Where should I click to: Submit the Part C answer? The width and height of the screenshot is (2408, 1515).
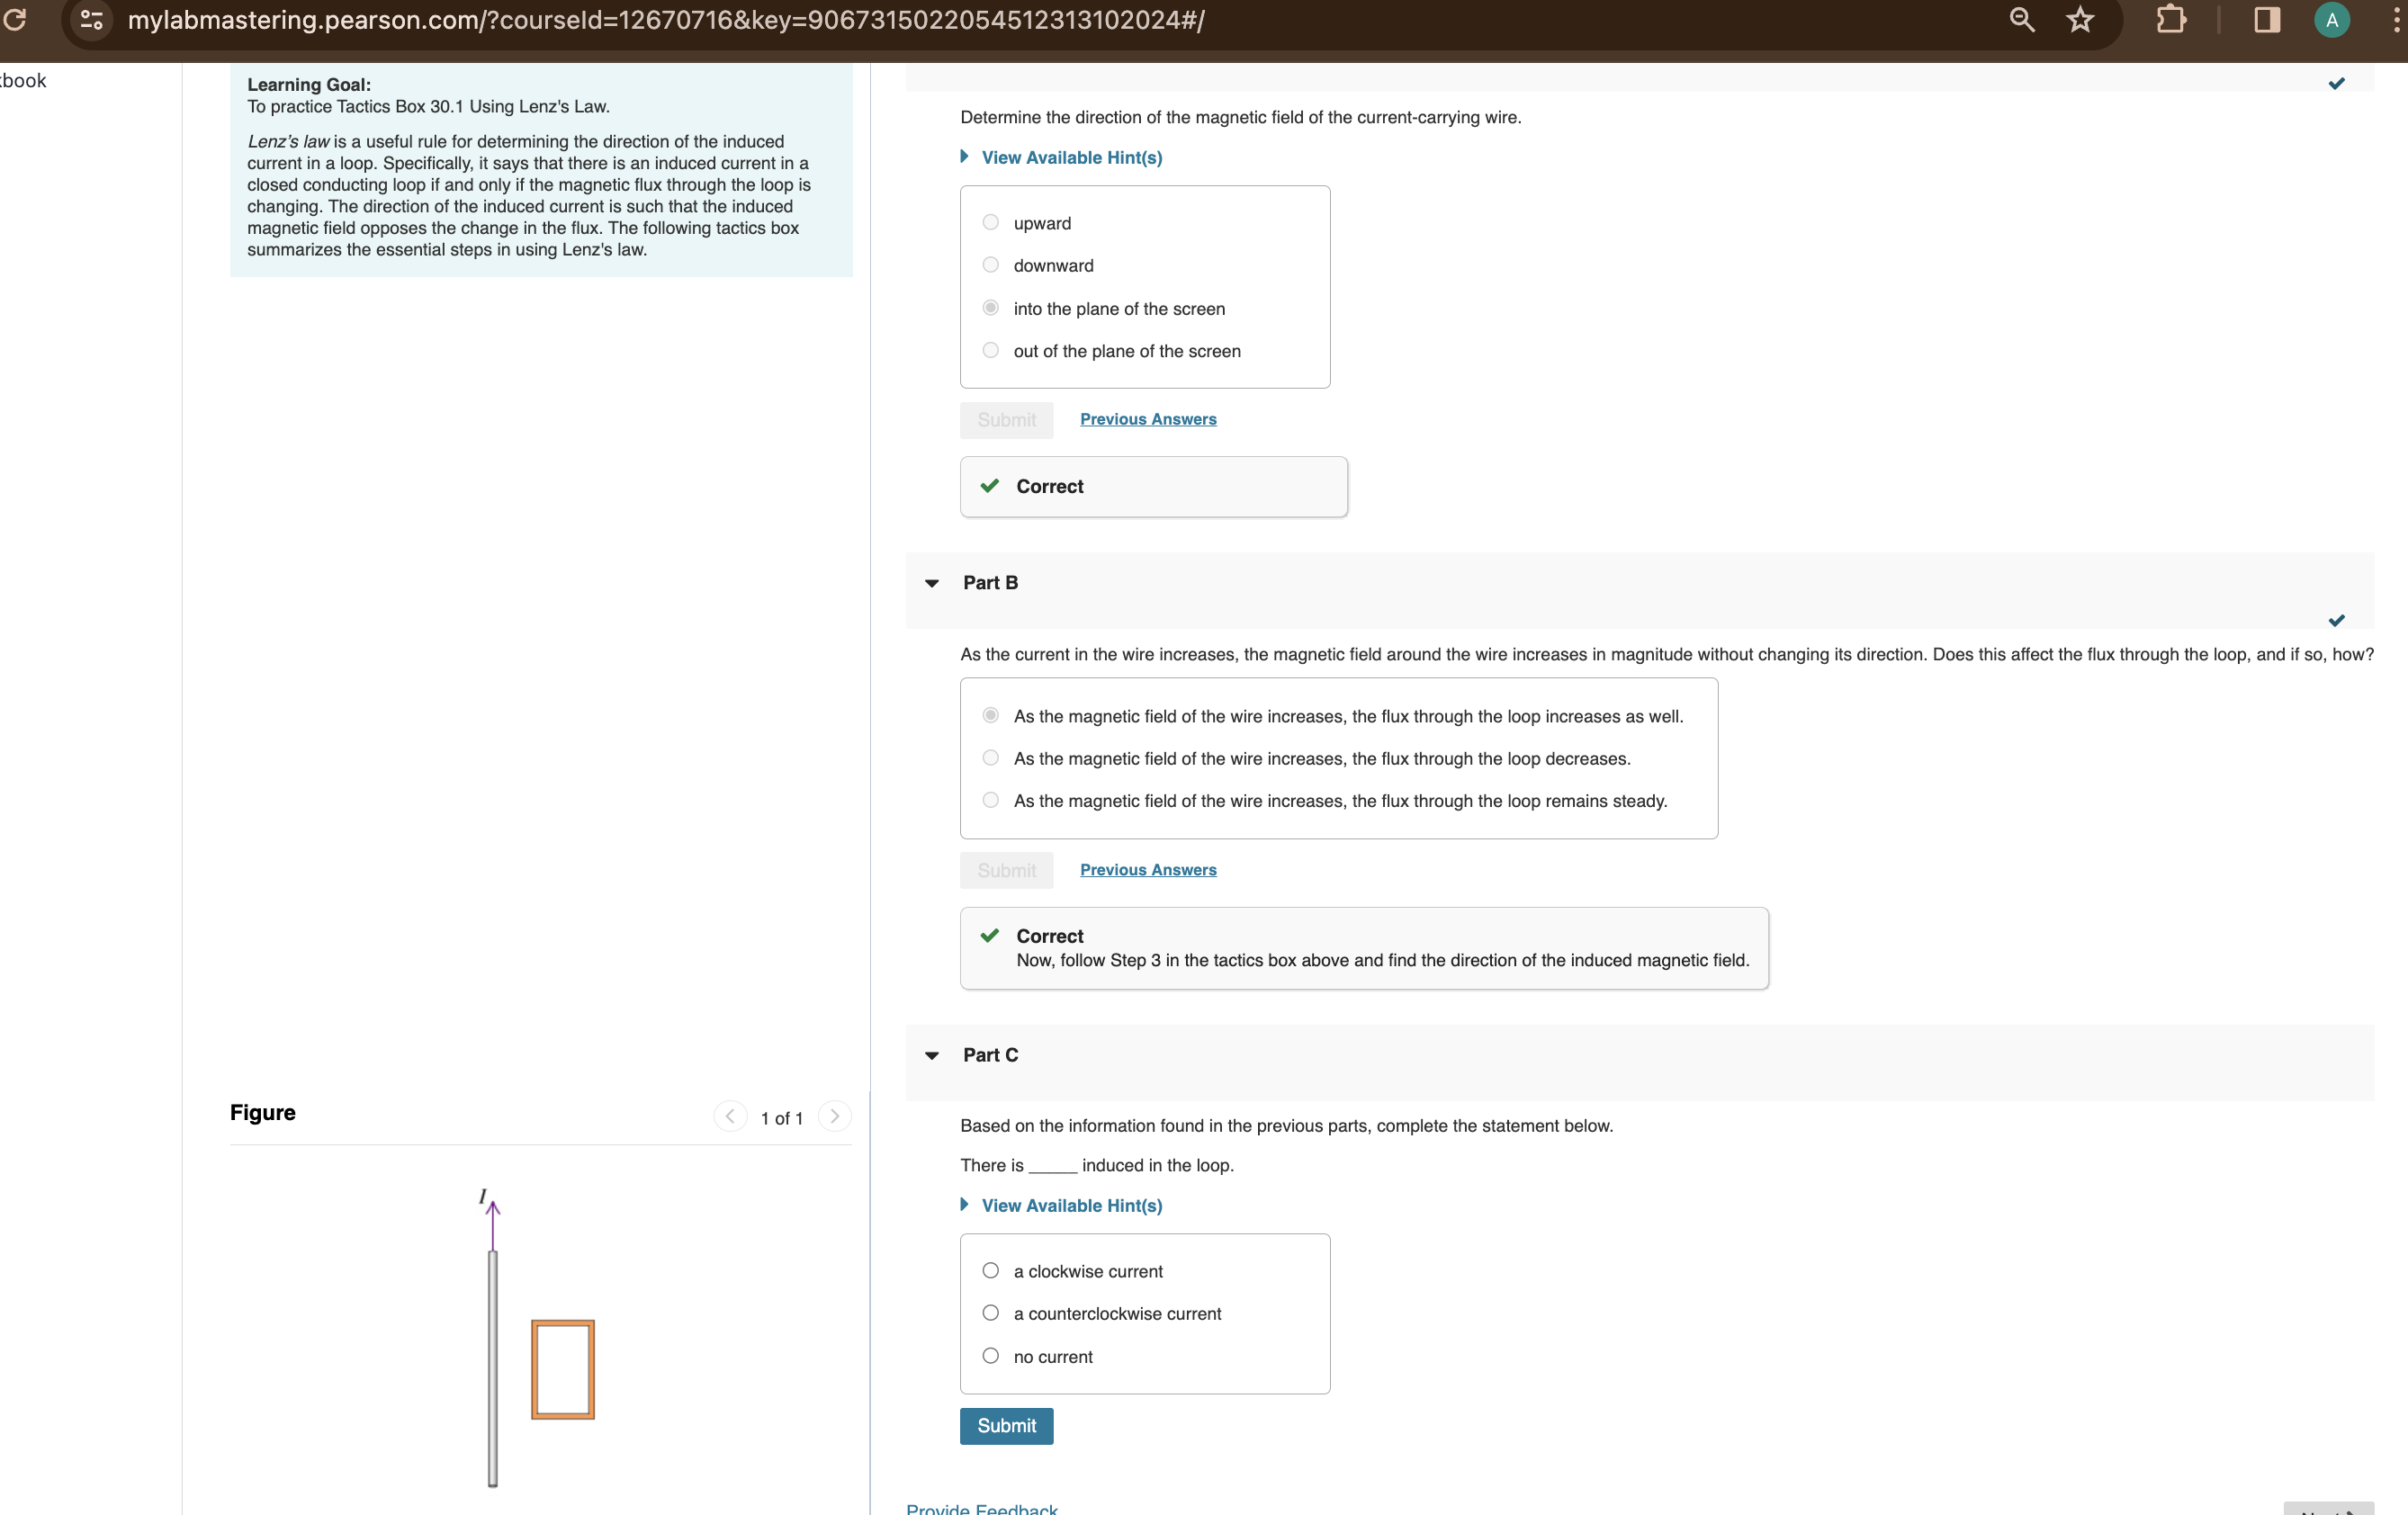[1006, 1425]
